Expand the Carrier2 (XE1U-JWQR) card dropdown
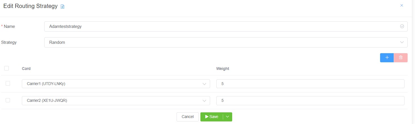 tap(116, 100)
